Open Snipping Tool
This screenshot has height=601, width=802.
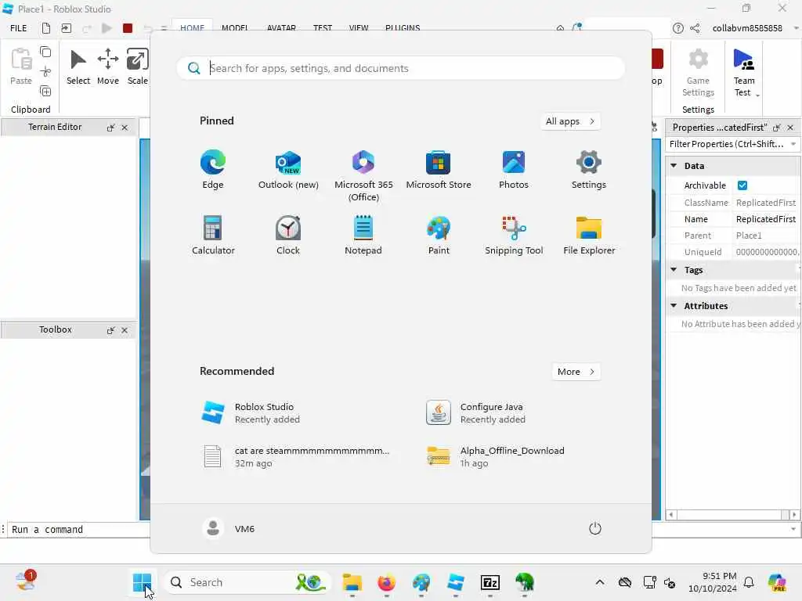pos(514,235)
